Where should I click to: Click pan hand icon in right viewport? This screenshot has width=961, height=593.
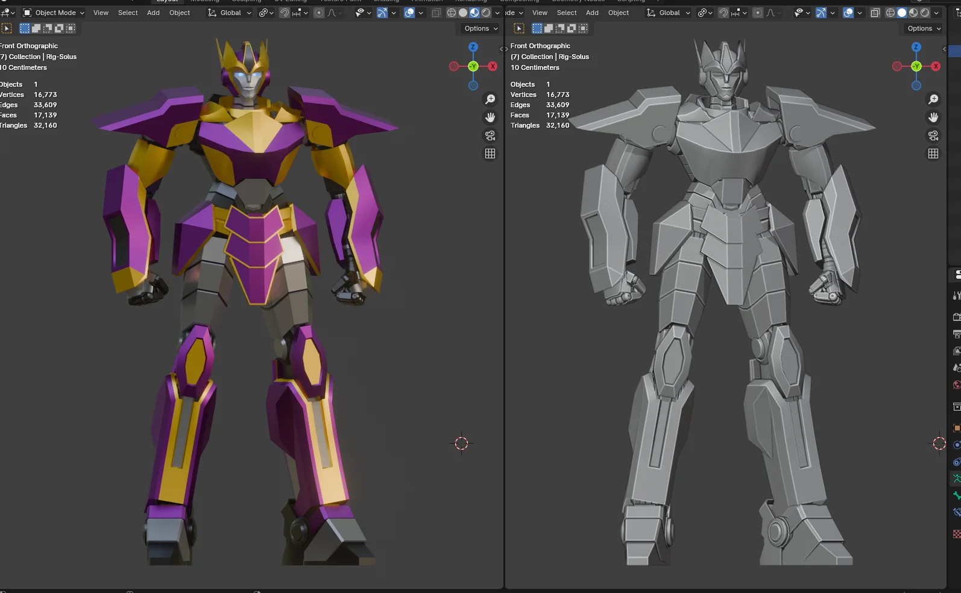point(933,117)
